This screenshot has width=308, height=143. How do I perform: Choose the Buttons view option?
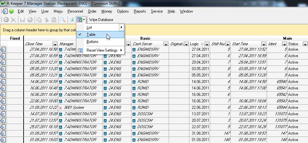tap(100, 42)
